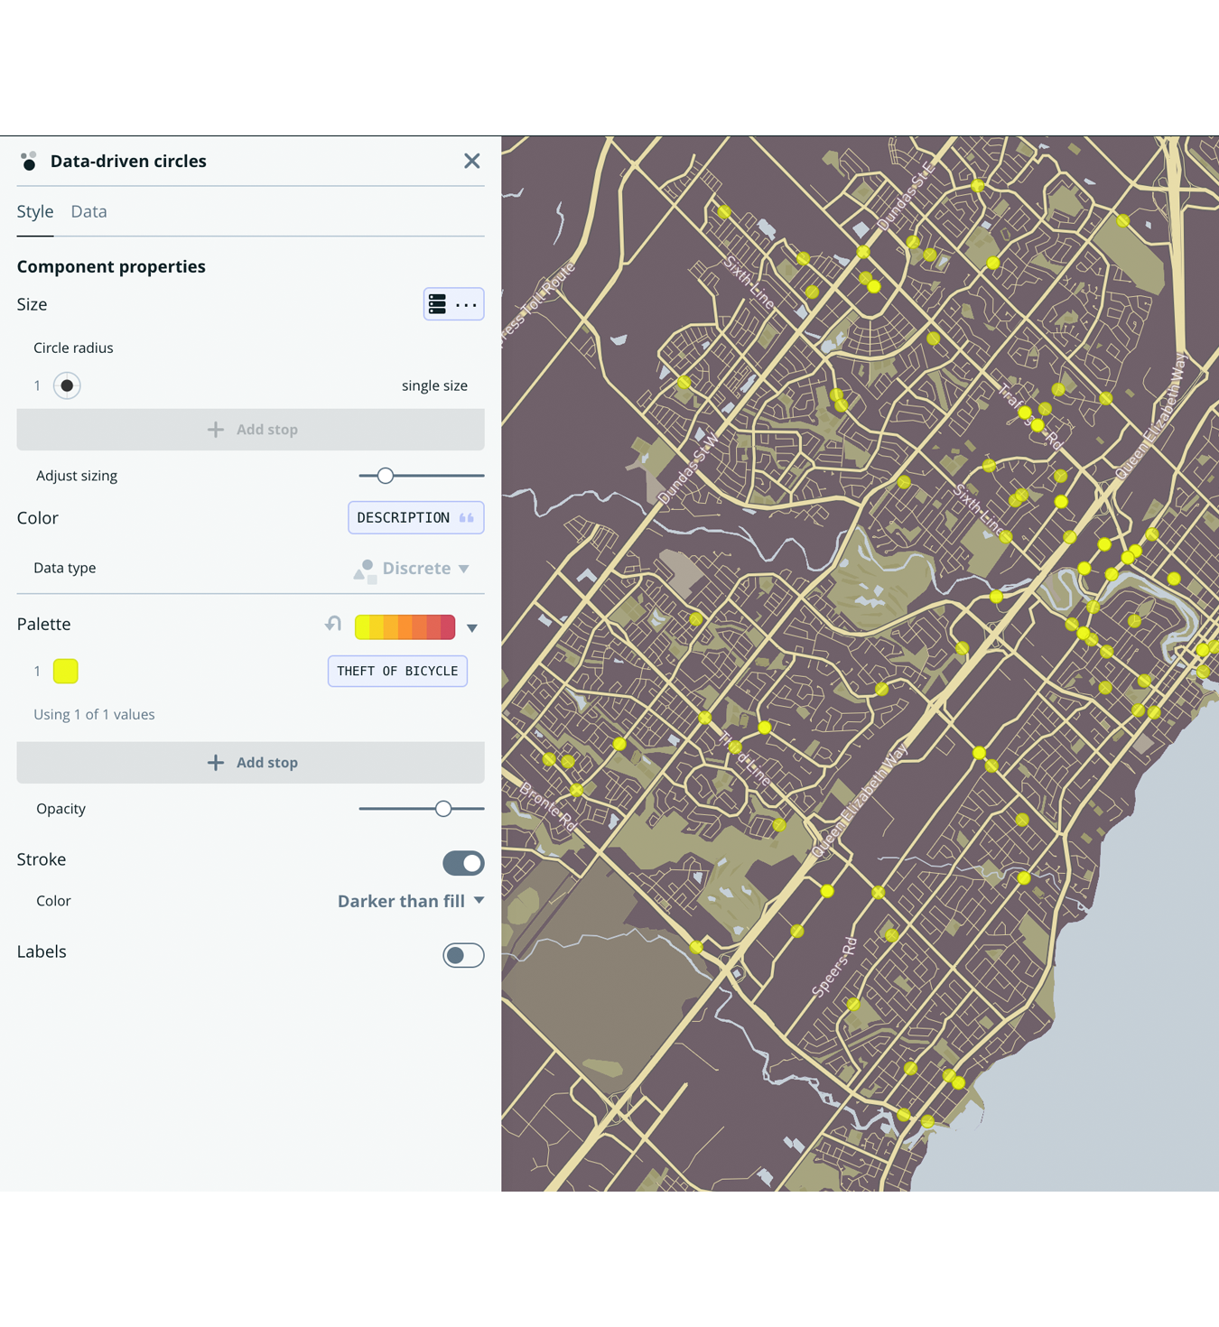Viewport: 1219px width, 1327px height.
Task: Click the quotation marks icon in DESCRIPTION field
Action: click(x=466, y=517)
